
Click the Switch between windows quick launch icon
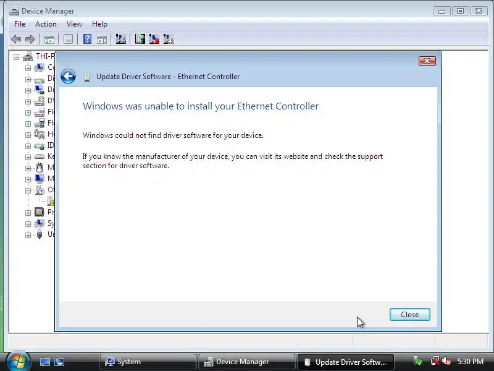coord(59,362)
